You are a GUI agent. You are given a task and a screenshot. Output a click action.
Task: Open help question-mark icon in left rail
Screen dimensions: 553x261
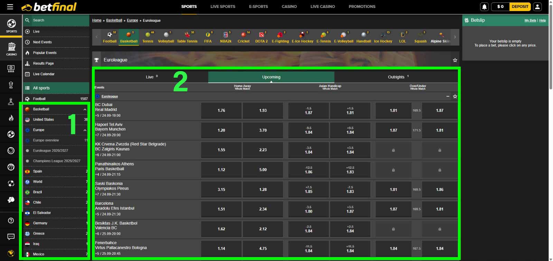pos(11,221)
